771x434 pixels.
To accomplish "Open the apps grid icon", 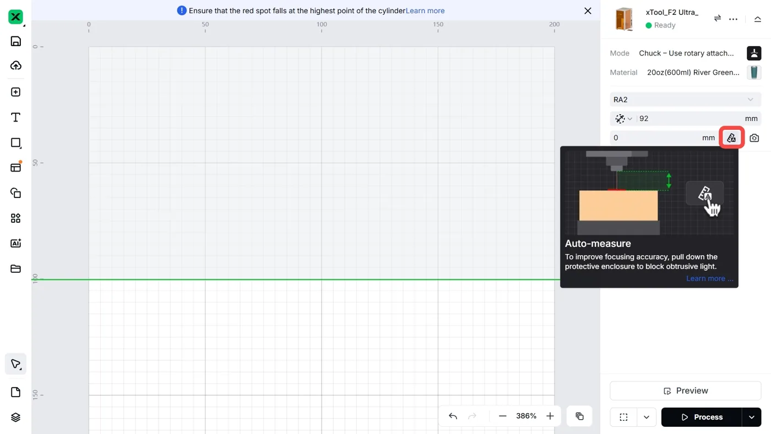I will click(x=15, y=218).
